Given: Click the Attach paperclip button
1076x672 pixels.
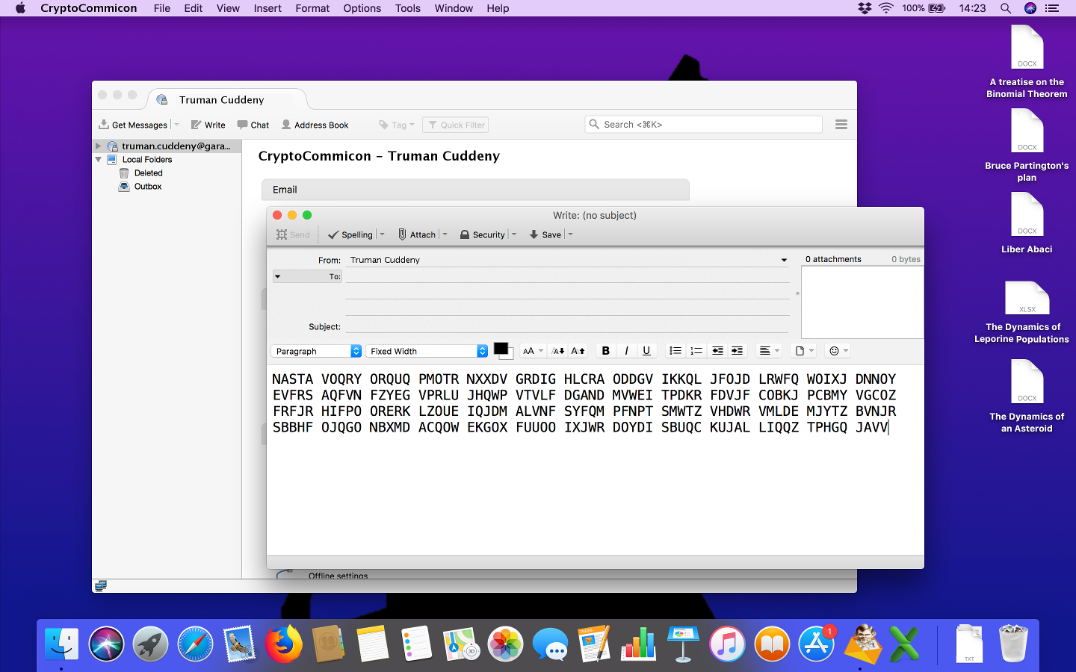Looking at the screenshot, I should pos(417,234).
